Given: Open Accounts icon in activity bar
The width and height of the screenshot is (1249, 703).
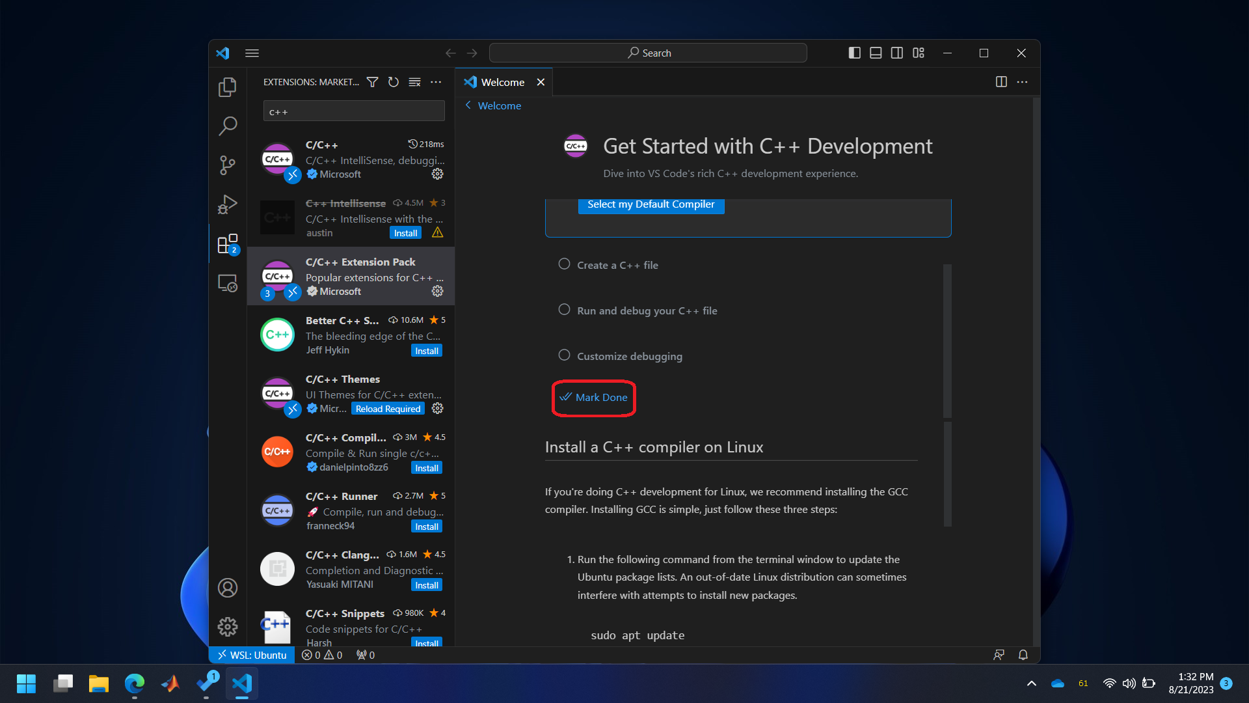Looking at the screenshot, I should point(227,588).
